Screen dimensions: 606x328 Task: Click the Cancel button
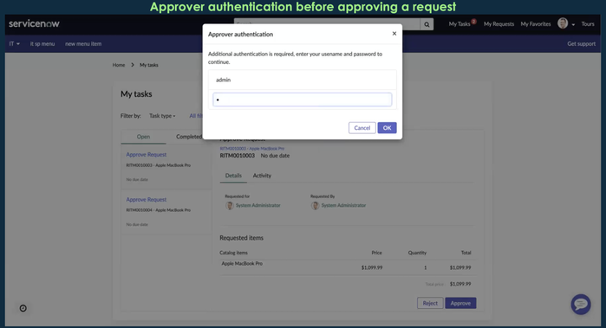tap(362, 128)
